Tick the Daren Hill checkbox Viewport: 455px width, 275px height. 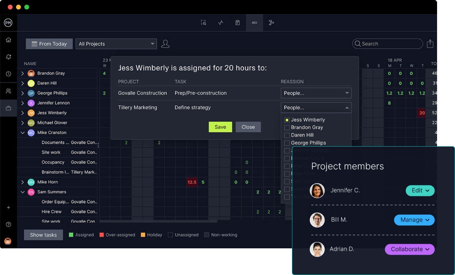[x=287, y=135]
